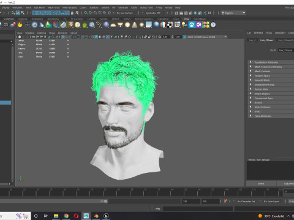Click the yellow mesh sphere shelf icon
The width and height of the screenshot is (294, 220).
coord(77,25)
